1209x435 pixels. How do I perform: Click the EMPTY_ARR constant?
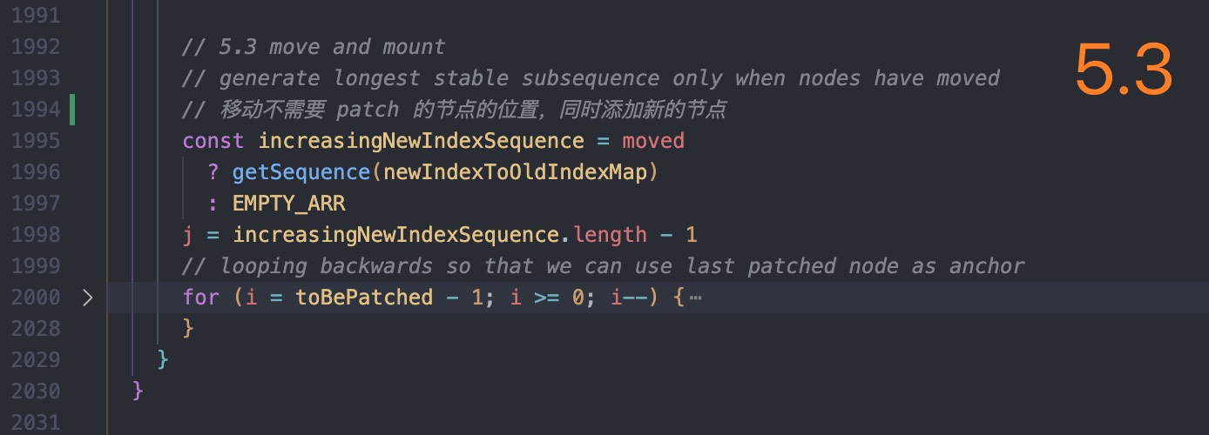pos(288,204)
